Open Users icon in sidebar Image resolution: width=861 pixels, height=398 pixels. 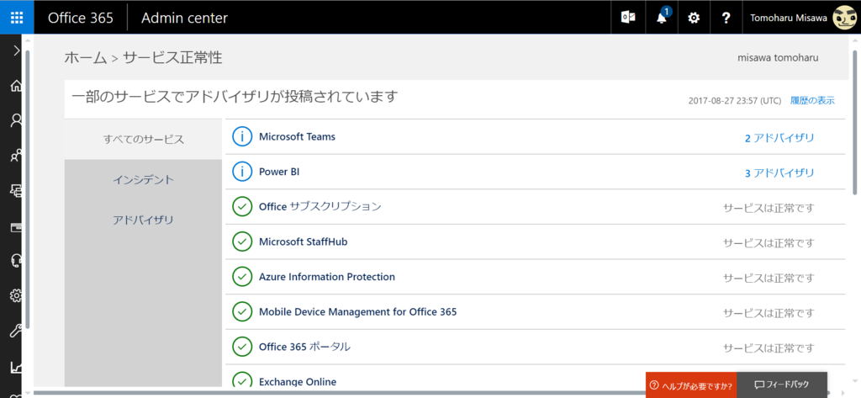(17, 120)
